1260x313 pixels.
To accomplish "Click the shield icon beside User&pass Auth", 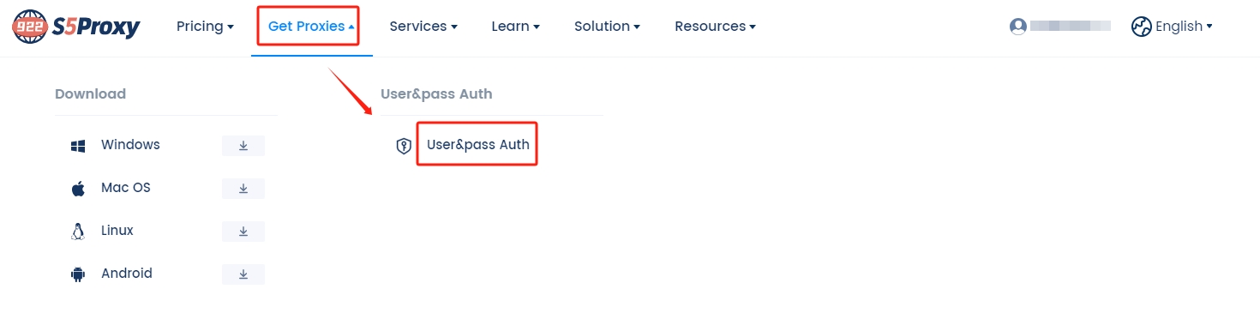I will pyautogui.click(x=404, y=146).
